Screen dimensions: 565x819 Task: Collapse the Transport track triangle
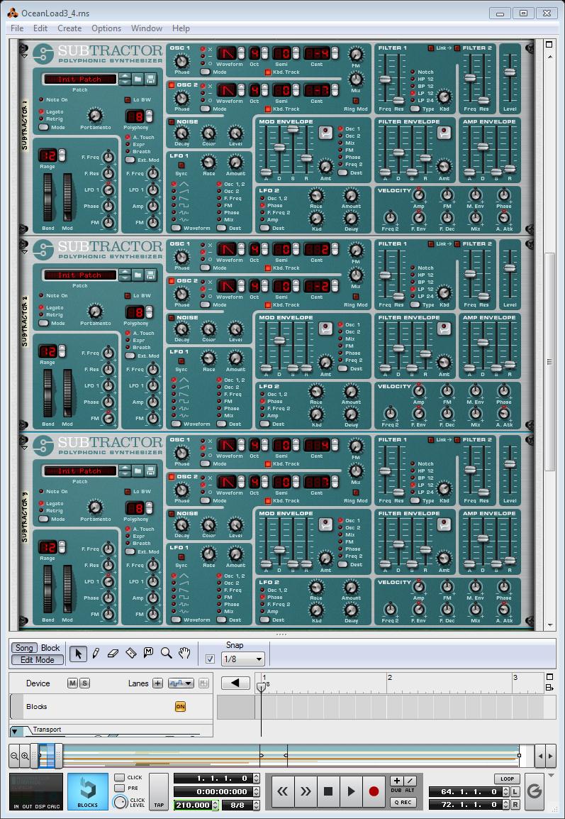(x=15, y=731)
